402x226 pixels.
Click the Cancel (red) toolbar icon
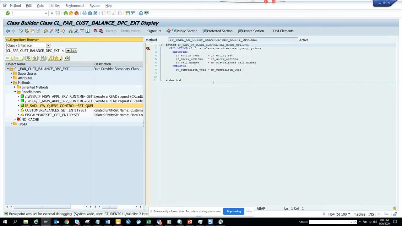coord(76,13)
